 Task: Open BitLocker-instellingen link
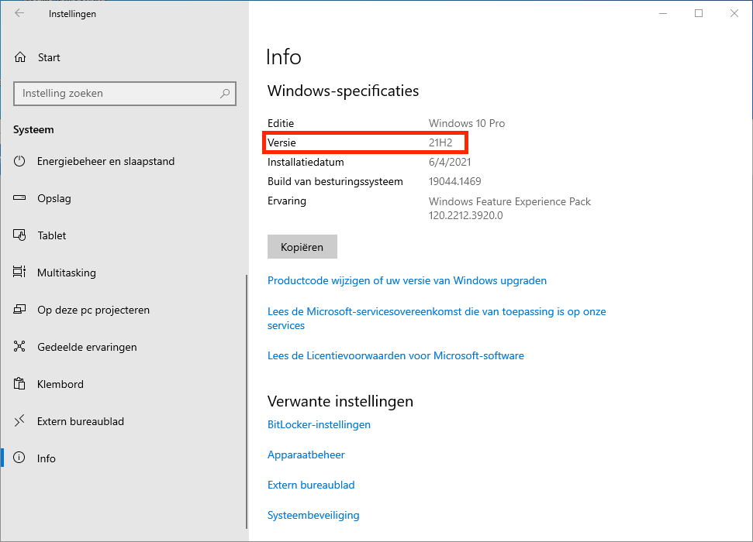click(x=319, y=424)
